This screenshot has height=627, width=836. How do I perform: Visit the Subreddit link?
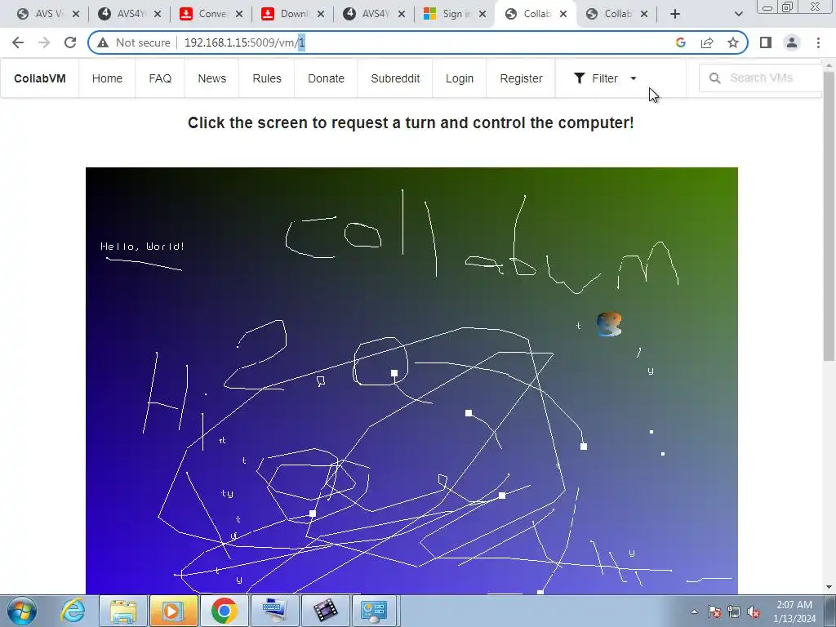click(x=395, y=78)
